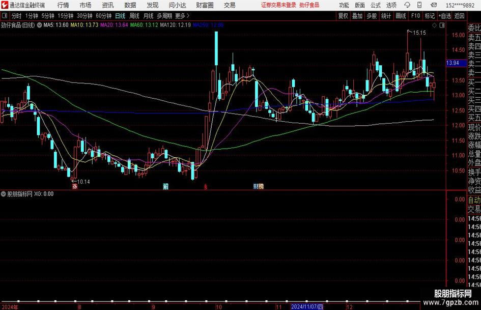This screenshot has width=481, height=310.
Task: Open the 交易 menu
Action: click(x=230, y=5)
